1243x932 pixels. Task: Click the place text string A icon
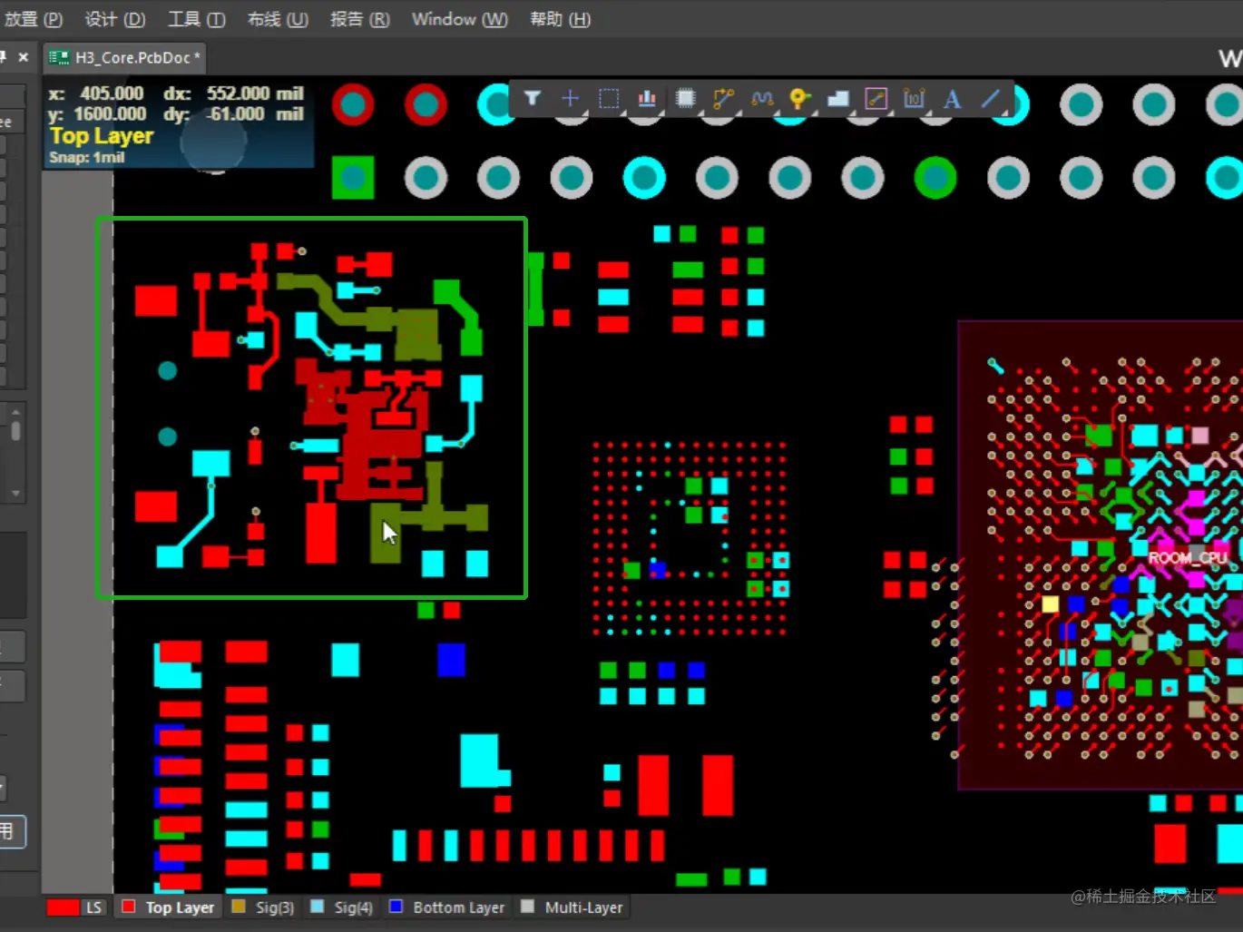point(952,98)
